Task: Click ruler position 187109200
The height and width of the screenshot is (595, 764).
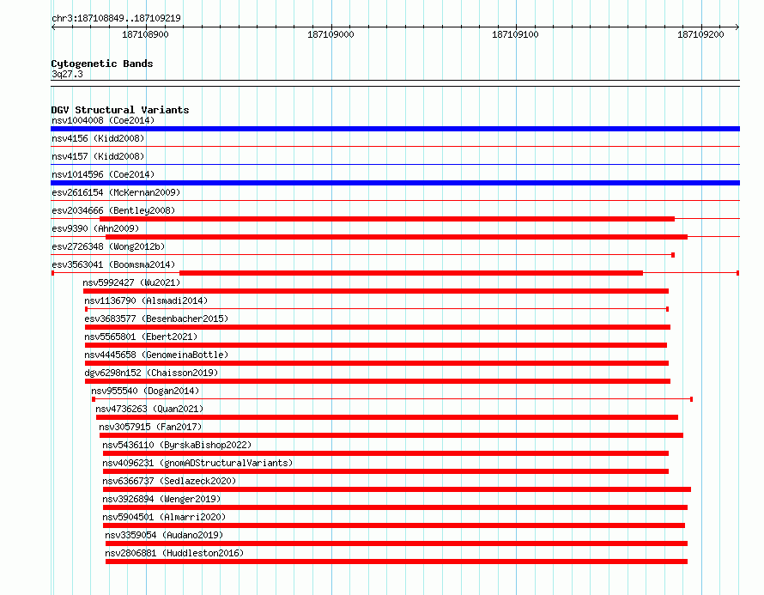Action: coord(700,34)
